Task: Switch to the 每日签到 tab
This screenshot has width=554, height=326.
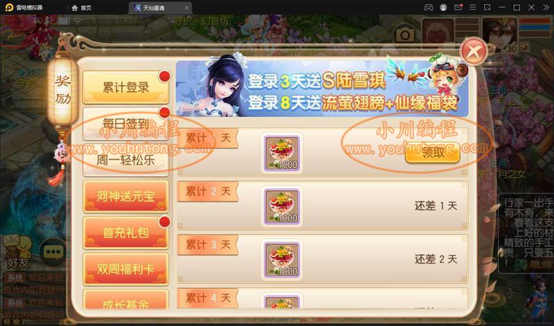Action: click(126, 124)
